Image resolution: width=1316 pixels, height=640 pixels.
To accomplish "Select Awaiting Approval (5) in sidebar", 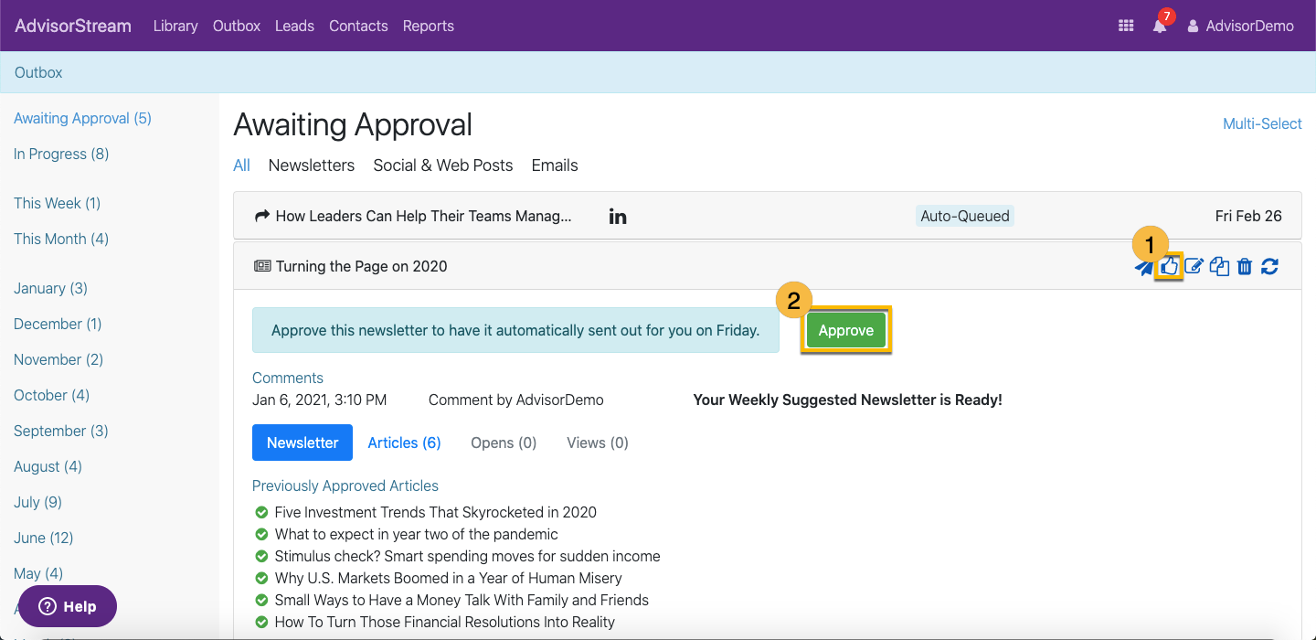I will 83,118.
